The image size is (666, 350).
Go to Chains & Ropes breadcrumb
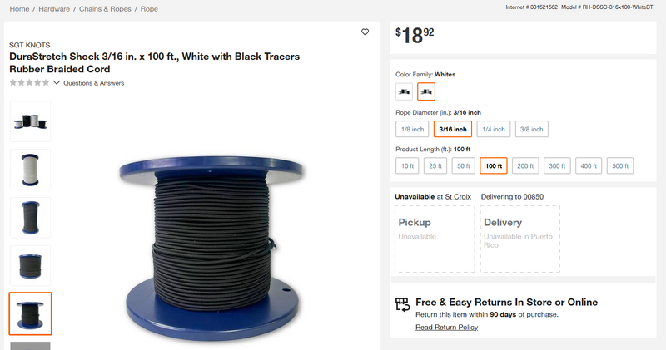pyautogui.click(x=105, y=9)
